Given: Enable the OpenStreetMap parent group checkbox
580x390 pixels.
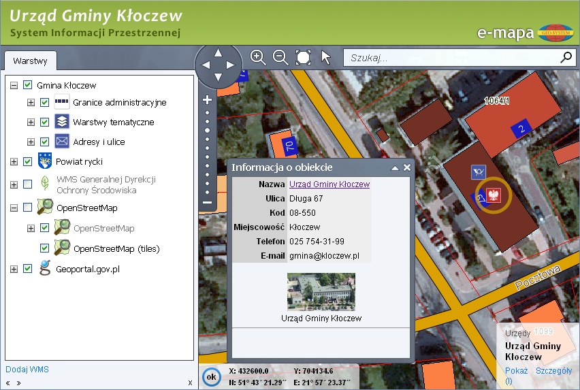Looking at the screenshot, I should (x=27, y=208).
